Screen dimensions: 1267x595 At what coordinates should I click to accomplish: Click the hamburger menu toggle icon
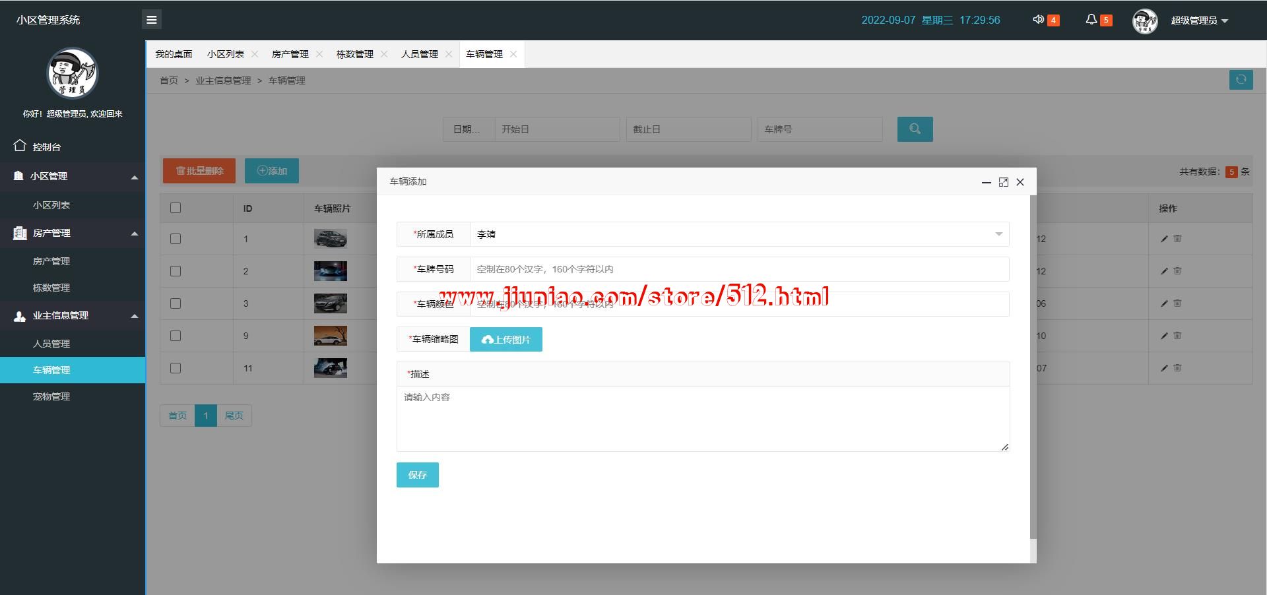[x=152, y=20]
